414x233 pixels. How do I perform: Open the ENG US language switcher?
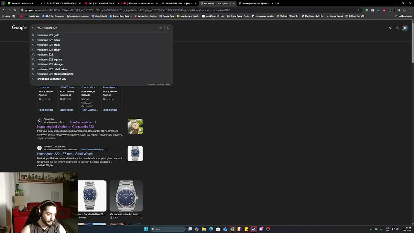click(x=387, y=229)
